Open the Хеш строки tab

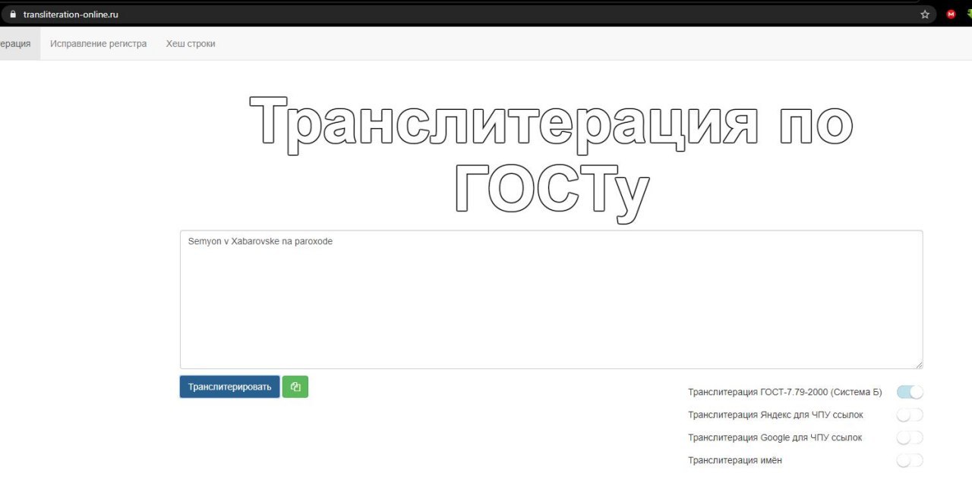coord(191,44)
